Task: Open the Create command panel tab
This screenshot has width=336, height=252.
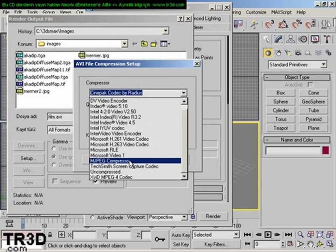Action: 267,39
